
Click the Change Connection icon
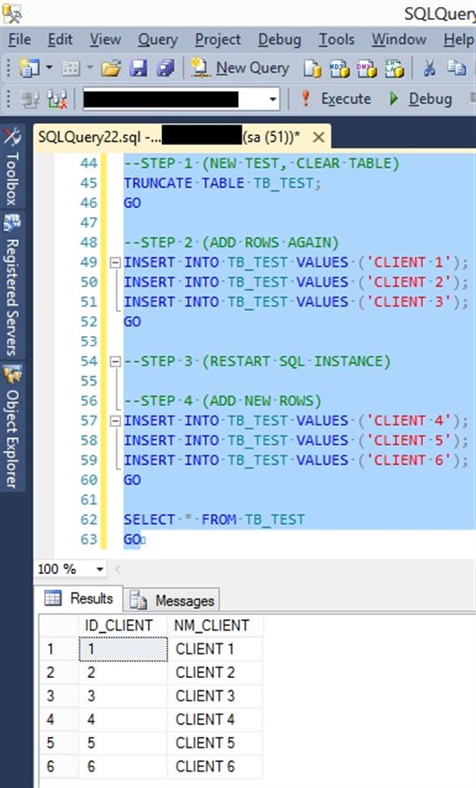click(57, 100)
